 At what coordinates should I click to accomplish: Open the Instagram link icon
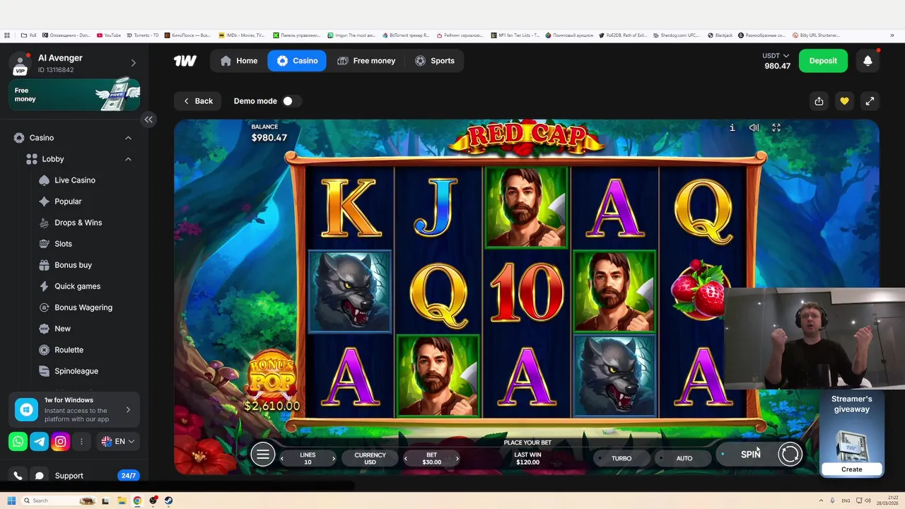click(61, 441)
